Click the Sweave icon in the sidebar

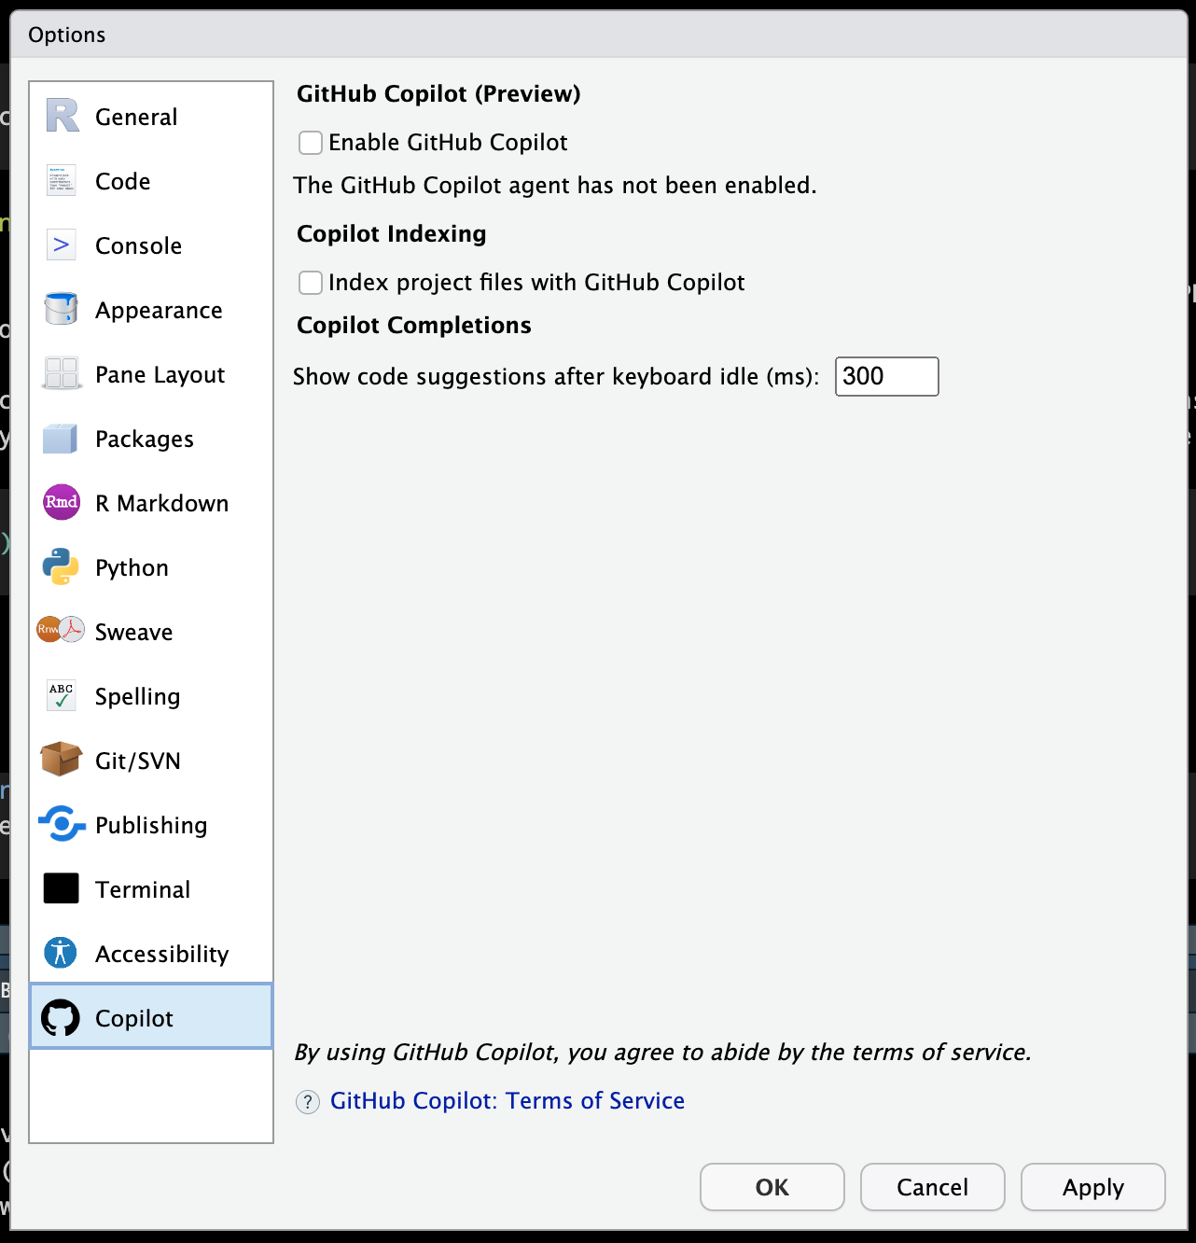click(x=60, y=631)
